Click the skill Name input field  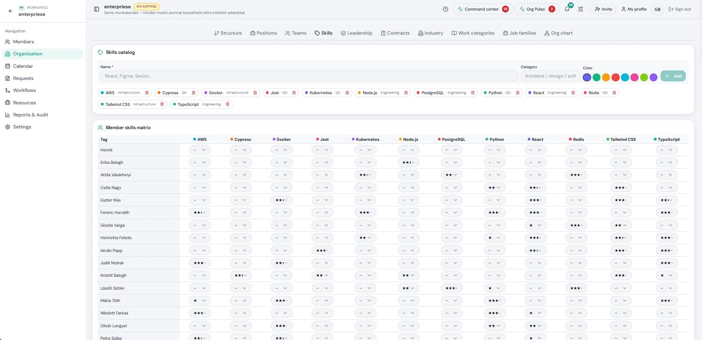[309, 76]
